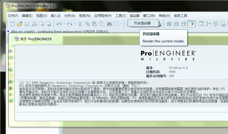Image resolution: width=228 pixels, height=134 pixels.
Task: Click the 渲染器 menu
Action: pyautogui.click(x=134, y=16)
